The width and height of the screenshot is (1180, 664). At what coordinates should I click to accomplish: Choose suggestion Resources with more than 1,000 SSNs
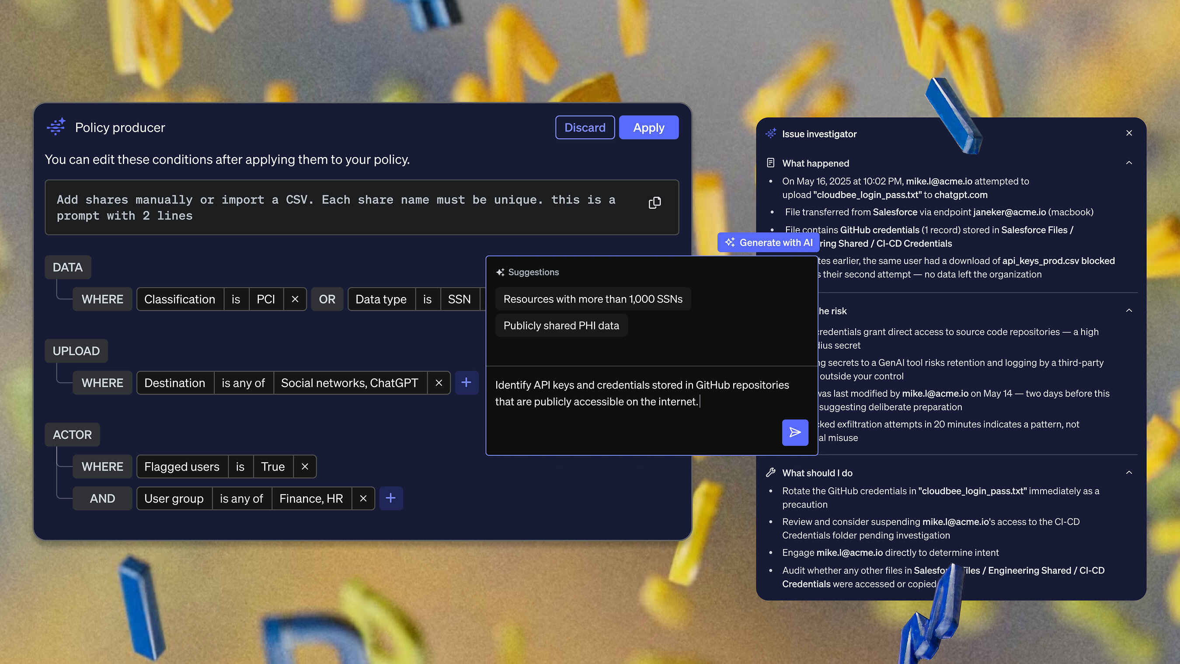pyautogui.click(x=593, y=299)
